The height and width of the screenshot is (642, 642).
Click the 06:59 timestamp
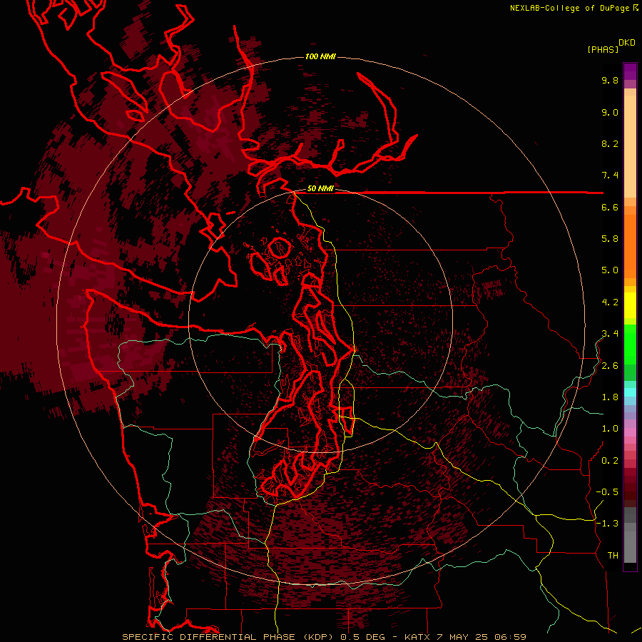coord(510,637)
